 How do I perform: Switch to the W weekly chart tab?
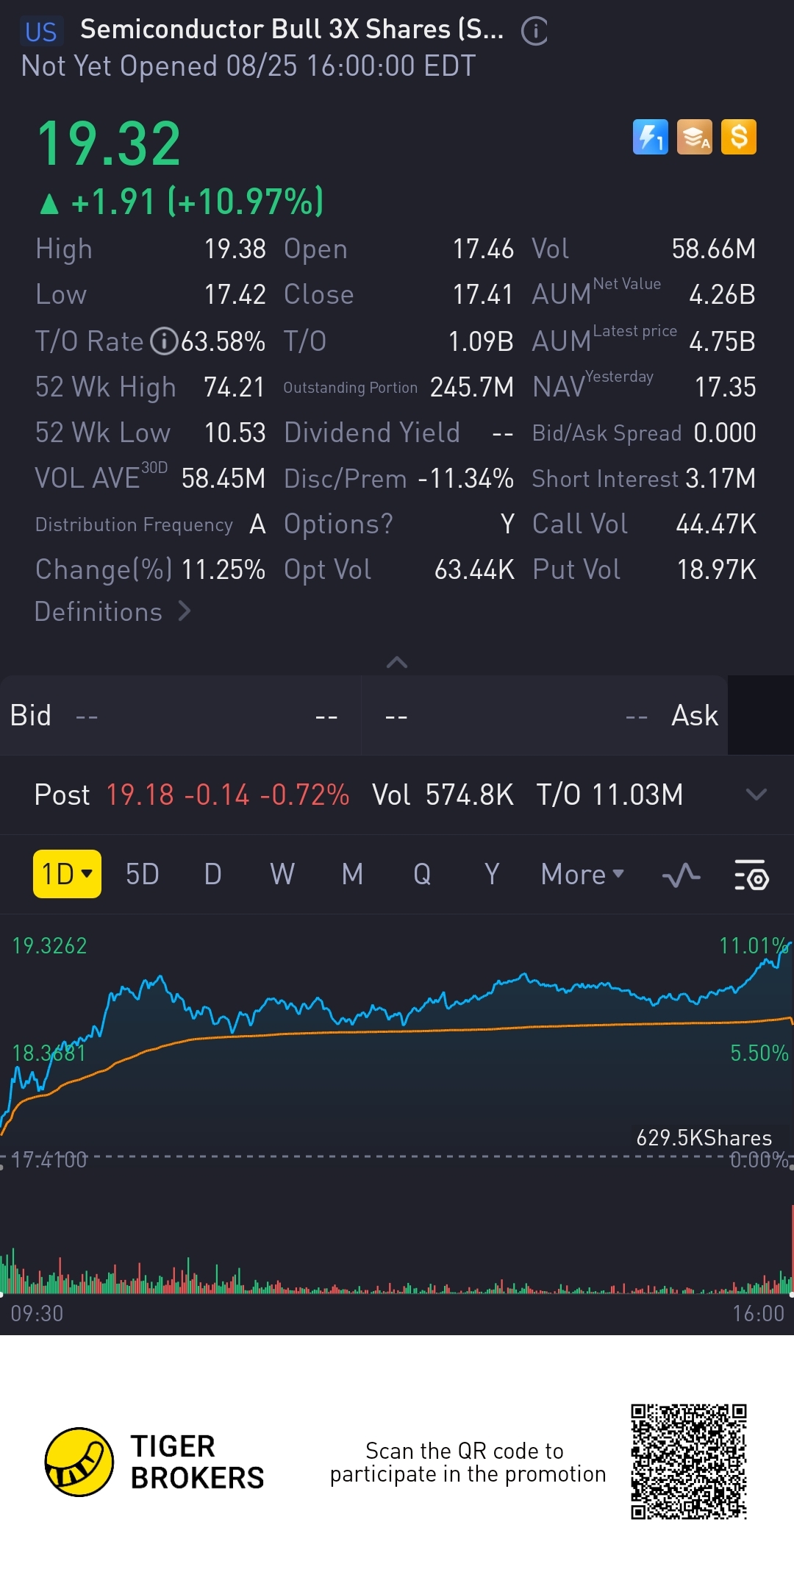282,875
